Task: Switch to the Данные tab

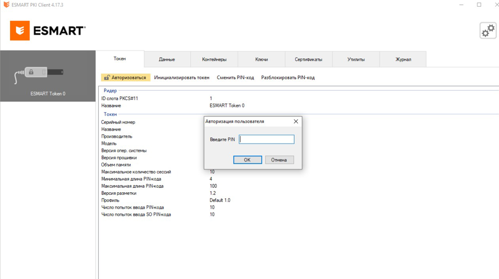Action: pos(167,59)
